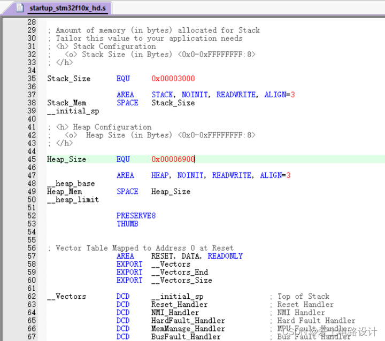The image size is (385, 341).
Task: Click the Vector Table Mapped comment
Action: tap(141, 248)
